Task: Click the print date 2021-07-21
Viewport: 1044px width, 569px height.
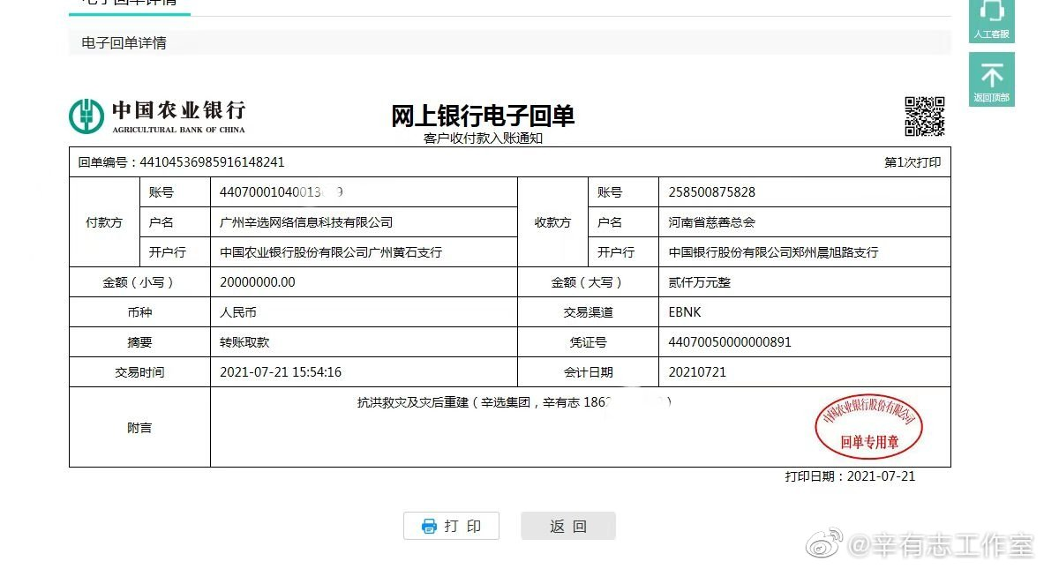Action: (881, 476)
